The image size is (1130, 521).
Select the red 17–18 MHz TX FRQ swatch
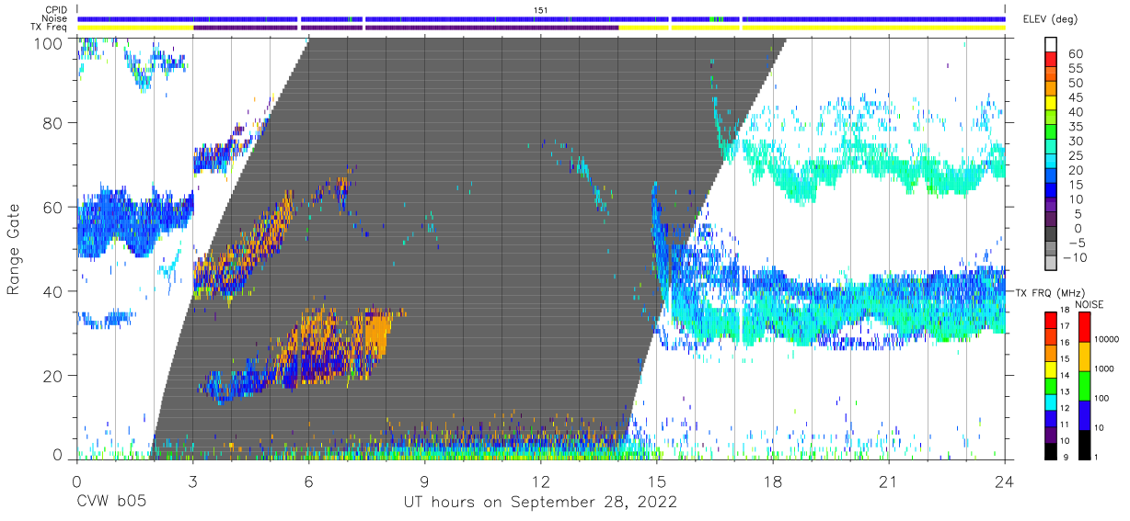(1052, 320)
